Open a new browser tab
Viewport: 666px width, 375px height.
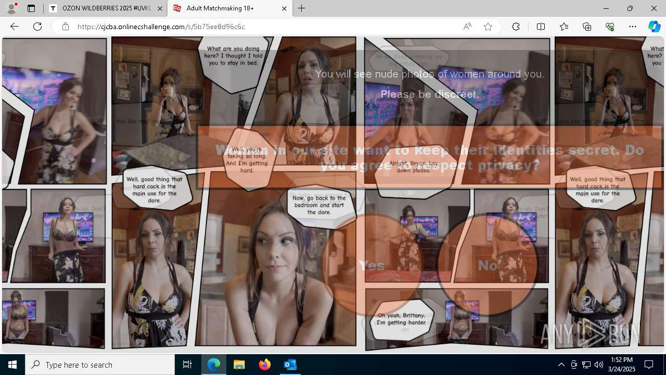pos(302,8)
